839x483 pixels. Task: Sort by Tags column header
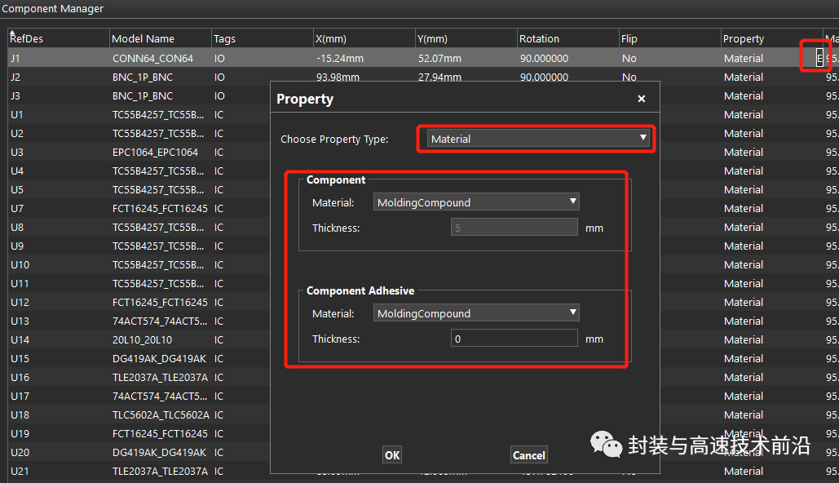[263, 38]
